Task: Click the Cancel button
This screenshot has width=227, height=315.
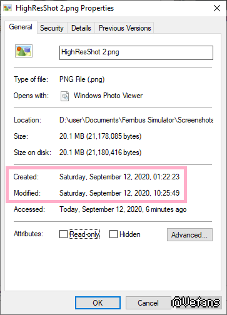Action: click(x=148, y=302)
